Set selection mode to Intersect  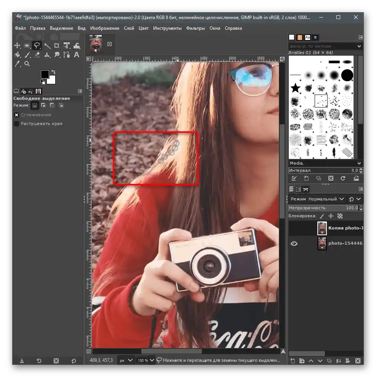click(61, 105)
